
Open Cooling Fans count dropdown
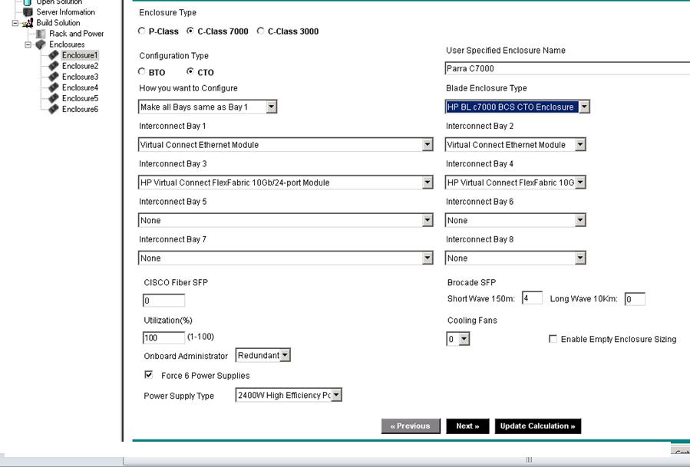(x=457, y=339)
